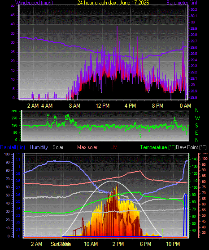Select the Humidity legend label
Screen dimensions: 209x250
pyautogui.click(x=39, y=147)
